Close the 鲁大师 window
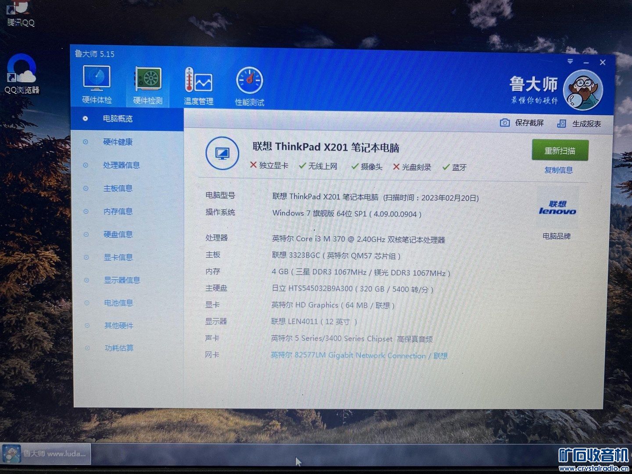632x474 pixels. click(x=603, y=62)
